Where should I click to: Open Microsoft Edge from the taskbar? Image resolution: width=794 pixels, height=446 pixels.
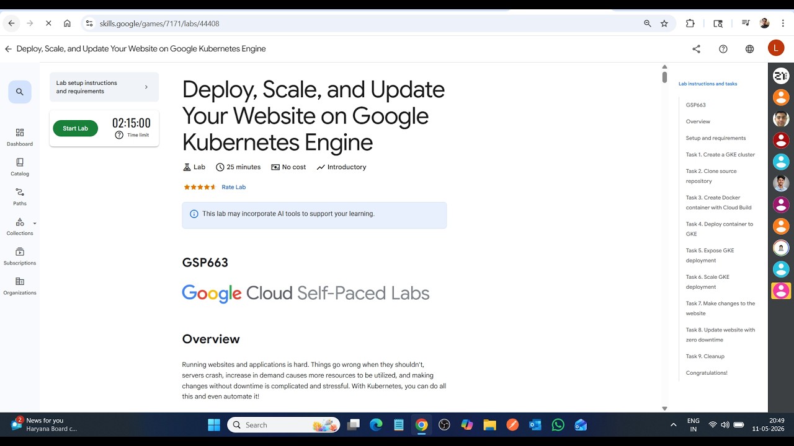[x=376, y=425]
